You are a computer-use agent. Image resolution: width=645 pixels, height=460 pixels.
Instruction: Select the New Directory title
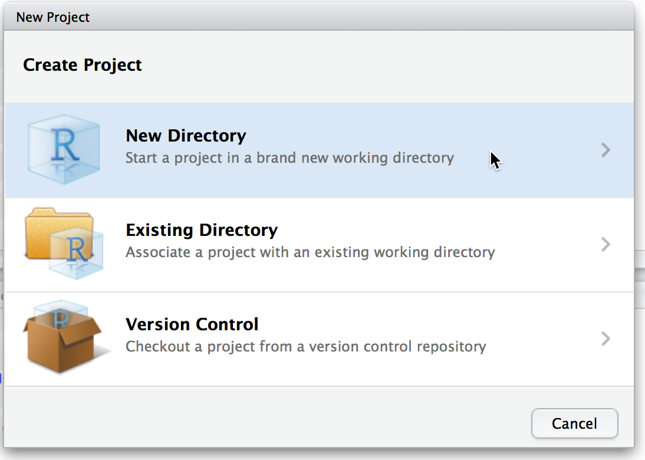click(186, 136)
